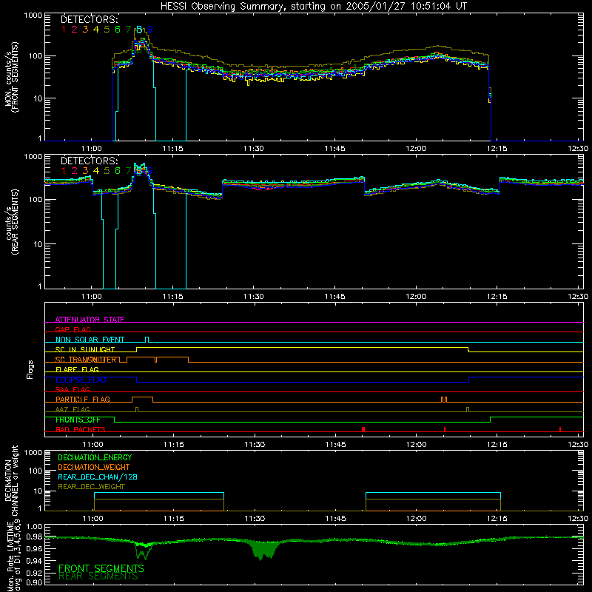
Task: Select the SC_IN_SUNLIGHT flag label
Action: (x=85, y=349)
